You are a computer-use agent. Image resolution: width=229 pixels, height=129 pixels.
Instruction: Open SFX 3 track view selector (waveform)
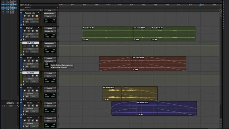[31, 109]
